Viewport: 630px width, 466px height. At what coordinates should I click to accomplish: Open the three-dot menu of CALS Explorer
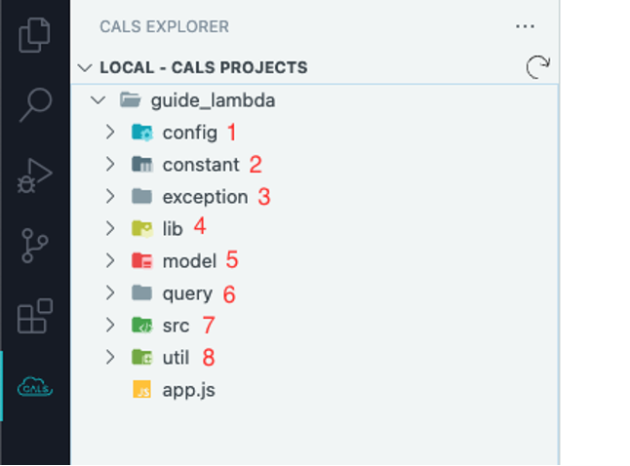pyautogui.click(x=525, y=26)
